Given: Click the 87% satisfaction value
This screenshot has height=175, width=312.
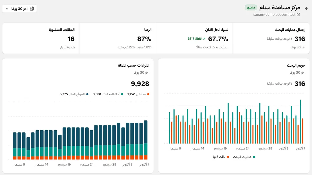Looking at the screenshot, I should [x=144, y=39].
